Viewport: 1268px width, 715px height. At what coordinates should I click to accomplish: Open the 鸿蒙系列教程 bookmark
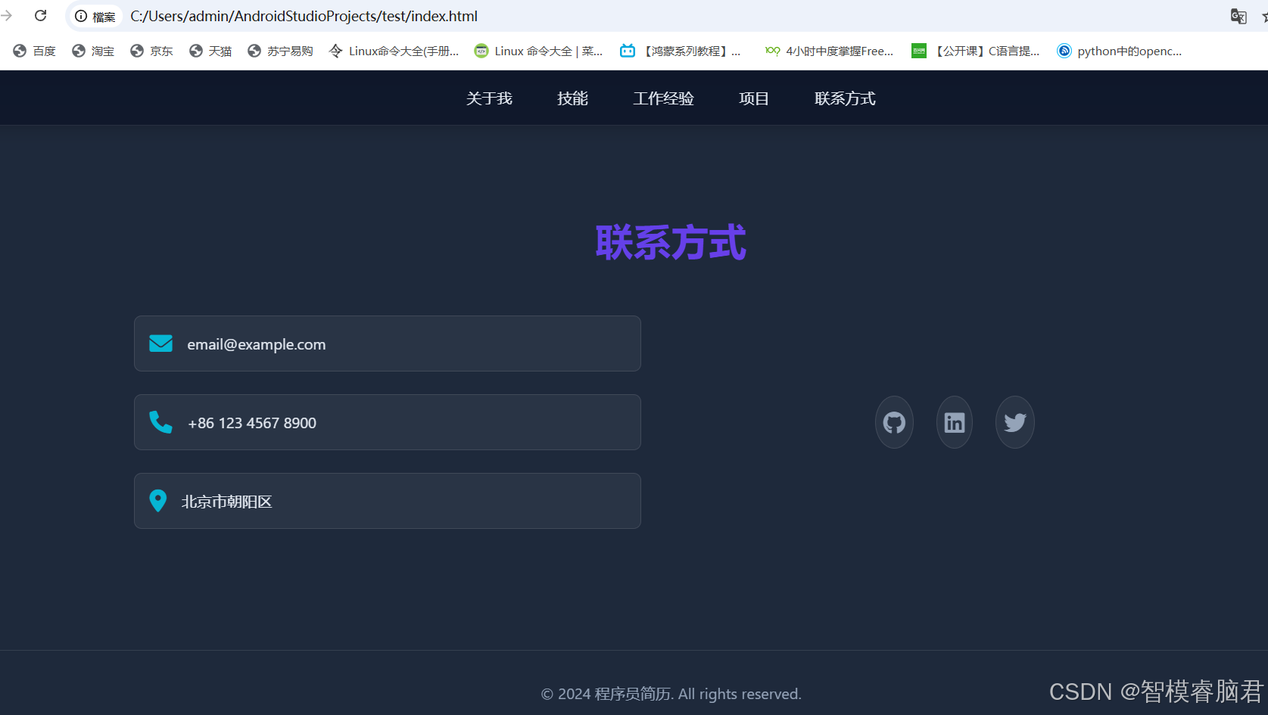point(681,51)
